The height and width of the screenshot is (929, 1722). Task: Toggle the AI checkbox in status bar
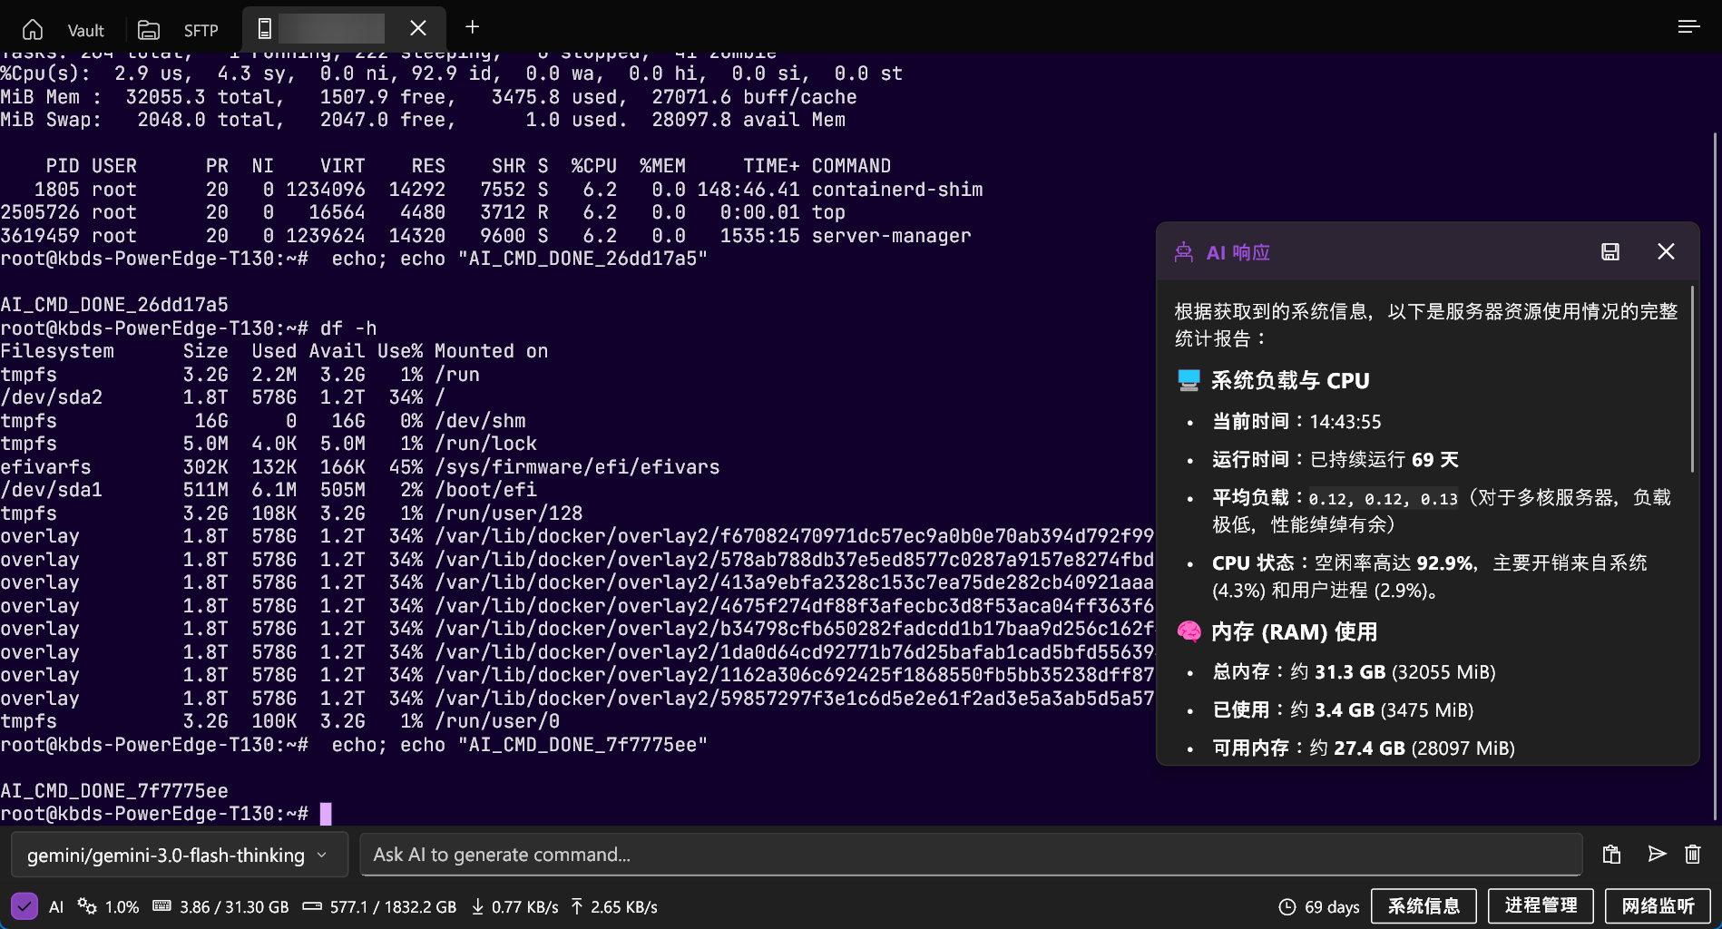24,906
